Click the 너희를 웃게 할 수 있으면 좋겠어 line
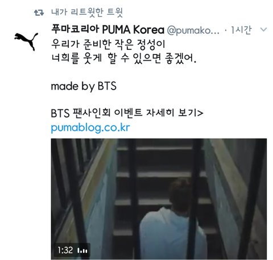273x260 pixels. tap(123, 58)
